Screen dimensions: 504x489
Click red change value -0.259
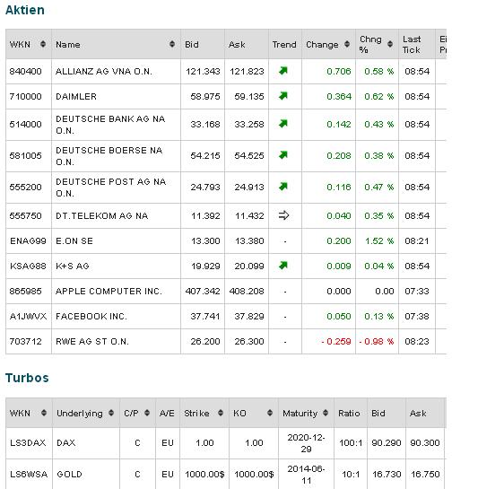(336, 341)
